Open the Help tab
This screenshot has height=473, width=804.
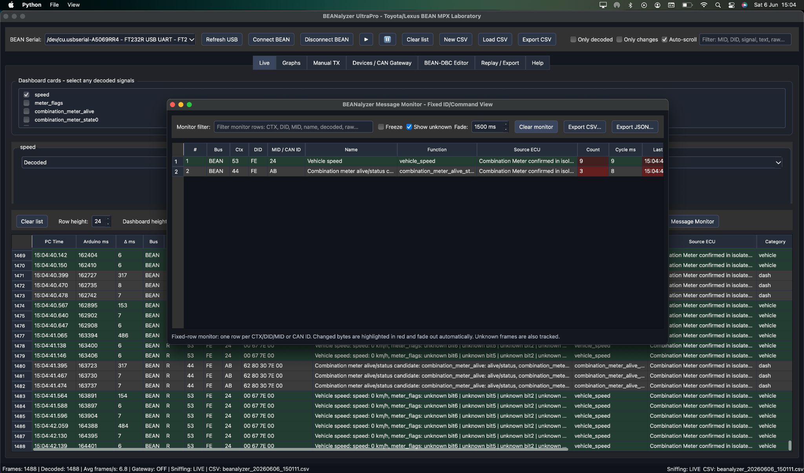pyautogui.click(x=537, y=63)
